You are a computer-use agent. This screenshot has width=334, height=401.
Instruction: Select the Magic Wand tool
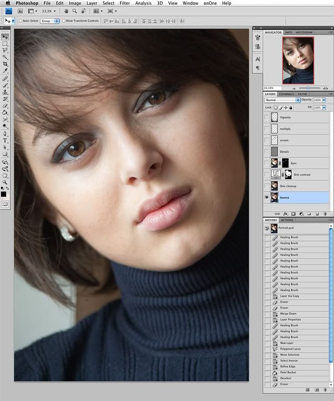coord(5,57)
